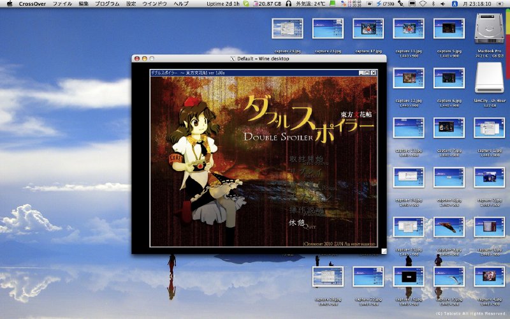Image resolution: width=510 pixels, height=319 pixels.
Task: Click the Bluetooth menu bar icon
Action: 433,4
